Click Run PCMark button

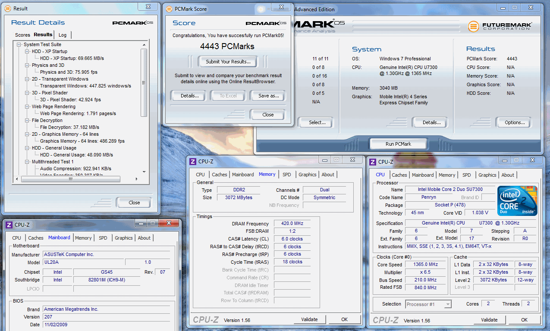pos(399,144)
